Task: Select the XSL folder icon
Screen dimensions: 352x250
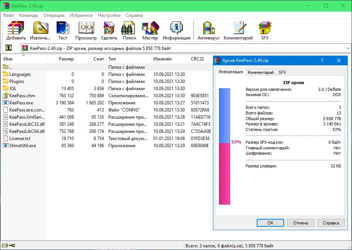Action: [x=5, y=88]
